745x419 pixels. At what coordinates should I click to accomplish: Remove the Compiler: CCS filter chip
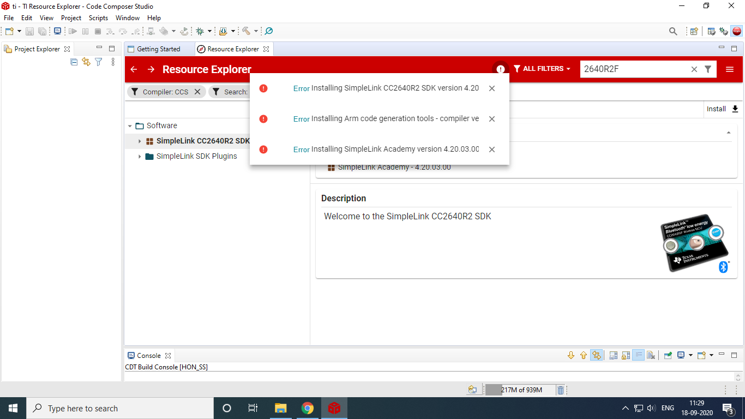(x=197, y=92)
